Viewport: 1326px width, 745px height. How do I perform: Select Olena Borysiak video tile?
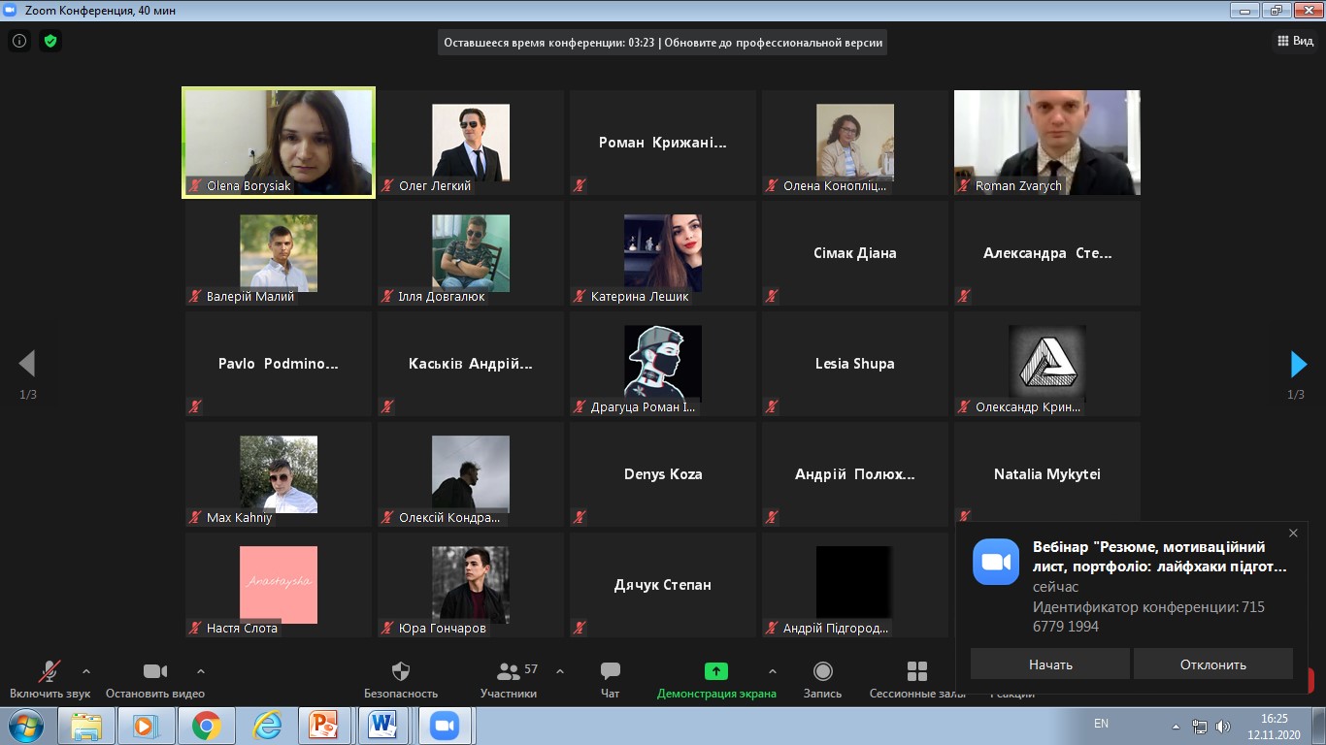[279, 143]
